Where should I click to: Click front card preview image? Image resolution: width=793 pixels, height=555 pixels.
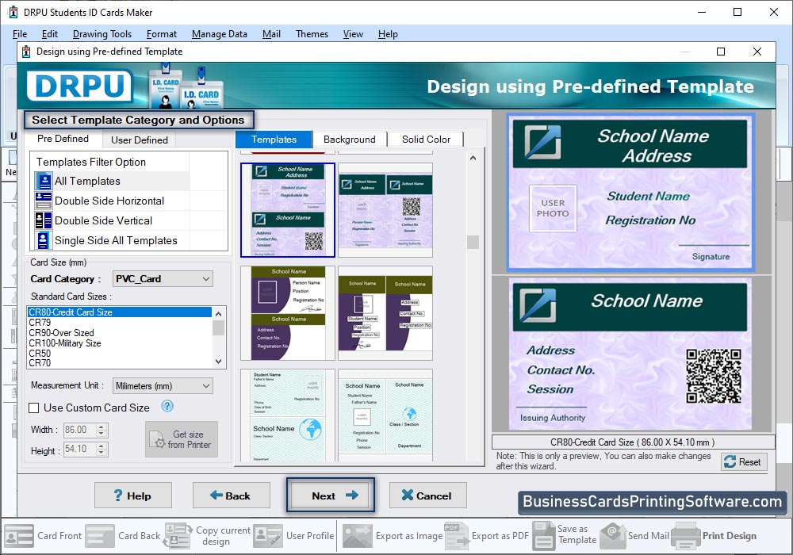tap(630, 192)
